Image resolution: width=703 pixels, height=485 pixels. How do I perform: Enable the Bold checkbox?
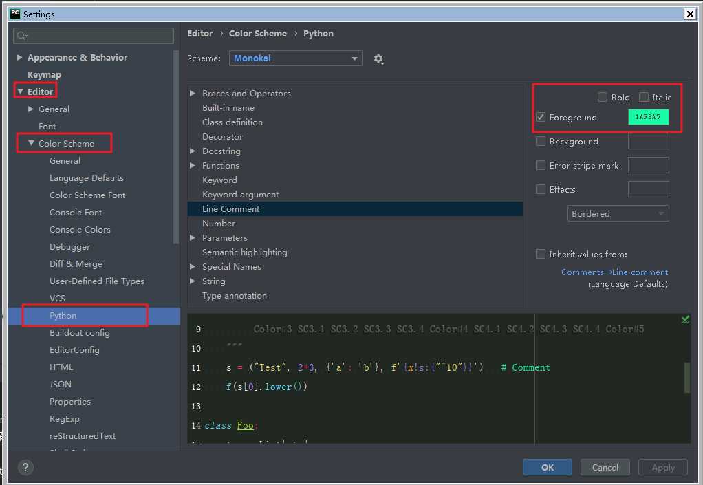pyautogui.click(x=602, y=97)
